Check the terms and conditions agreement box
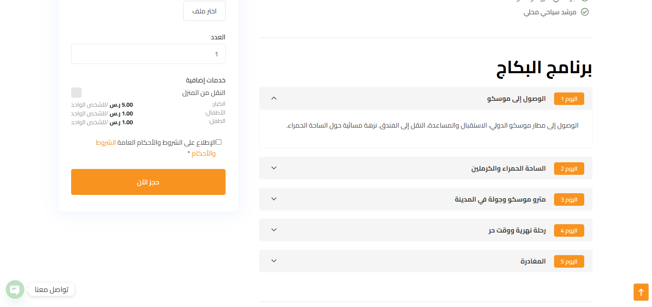This screenshot has width=652, height=307. point(218,142)
